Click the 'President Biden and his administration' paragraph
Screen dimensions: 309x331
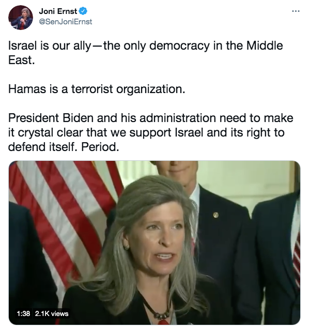pyautogui.click(x=150, y=132)
